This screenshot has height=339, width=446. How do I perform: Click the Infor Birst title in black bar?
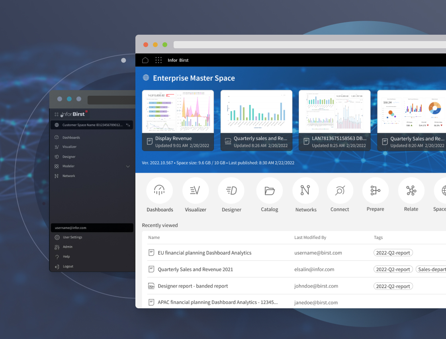pyautogui.click(x=178, y=60)
